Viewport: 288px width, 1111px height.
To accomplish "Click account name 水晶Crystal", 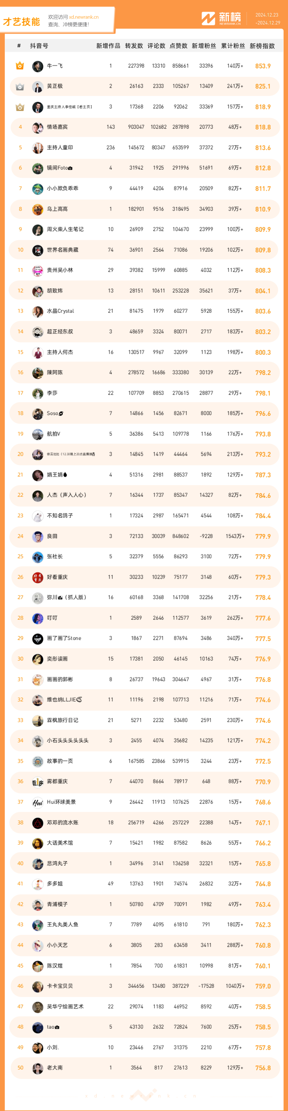I will [x=60, y=311].
